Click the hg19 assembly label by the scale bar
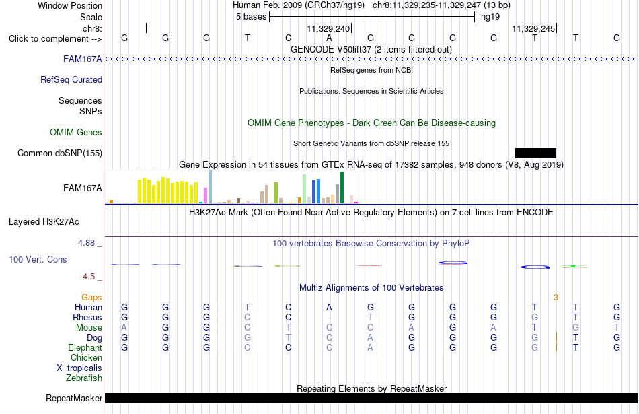This screenshot has height=414, width=639. tap(490, 17)
